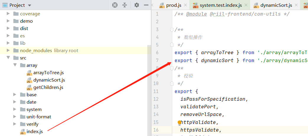The height and width of the screenshot is (136, 308).
Task: Click the JS file icon beside getChildren.js
Action: pyautogui.click(x=29, y=87)
